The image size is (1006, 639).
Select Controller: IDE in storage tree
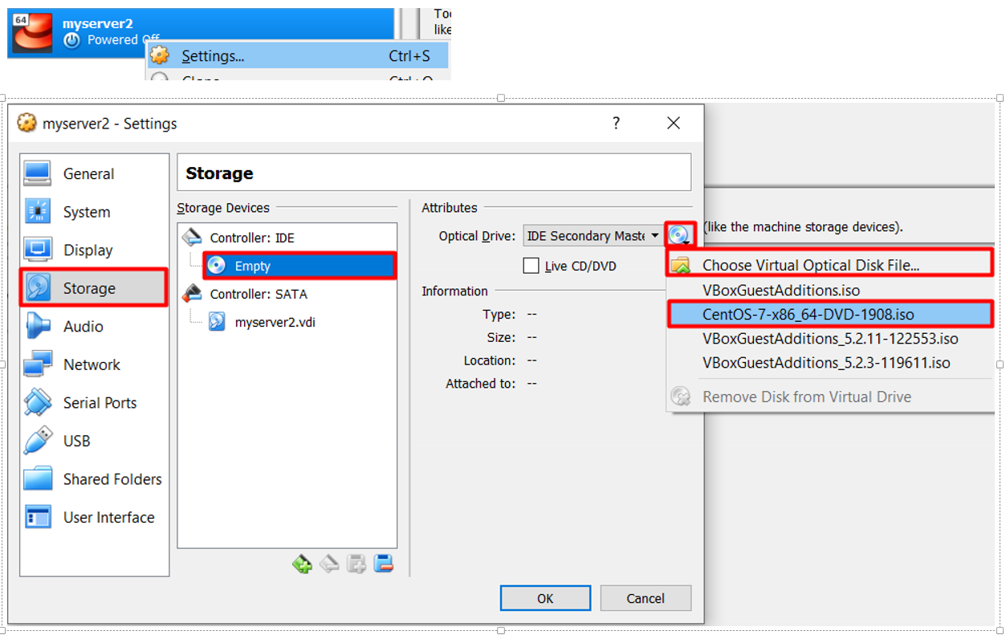point(251,238)
